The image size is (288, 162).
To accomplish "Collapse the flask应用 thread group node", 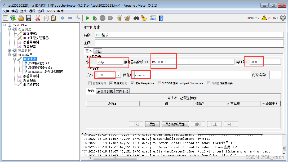I will point(9,55).
